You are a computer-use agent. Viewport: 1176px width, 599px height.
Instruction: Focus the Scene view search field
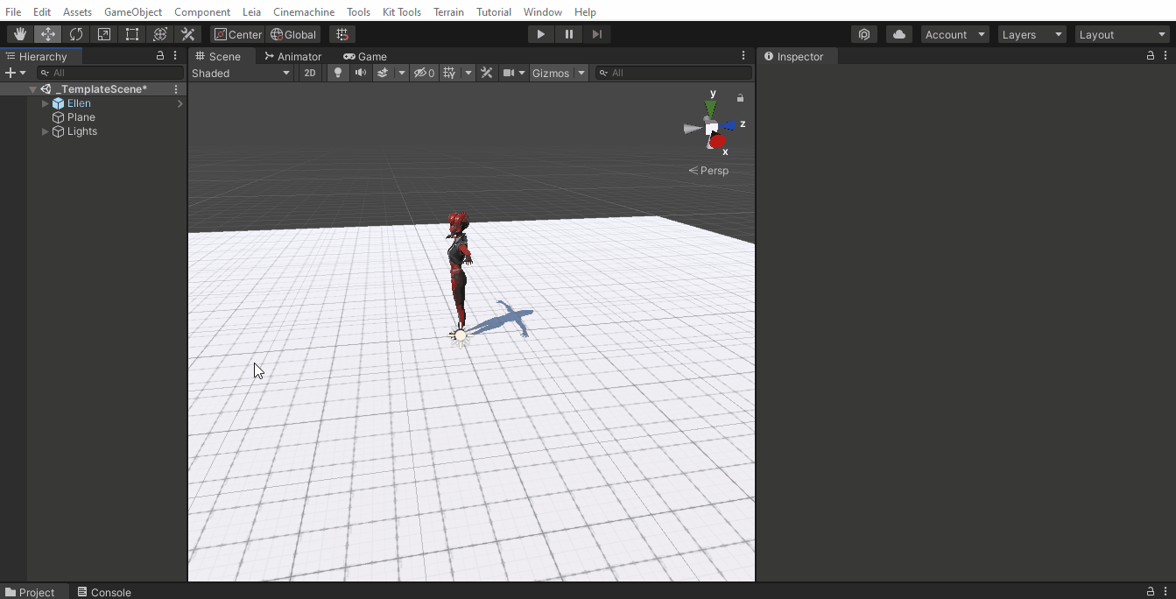[673, 73]
